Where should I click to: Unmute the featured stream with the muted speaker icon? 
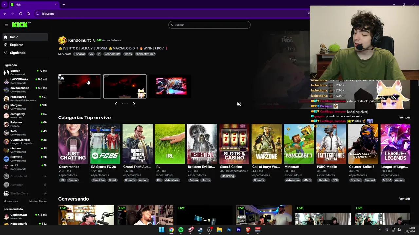[x=239, y=104]
